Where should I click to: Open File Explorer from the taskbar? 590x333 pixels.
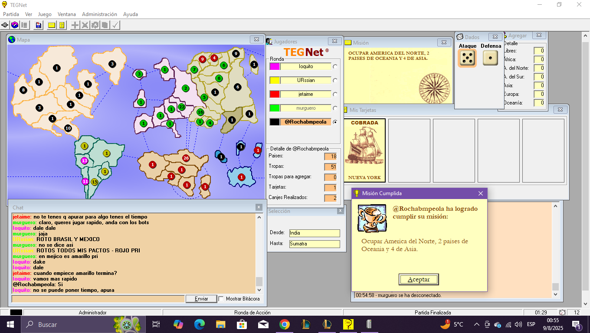(x=221, y=324)
